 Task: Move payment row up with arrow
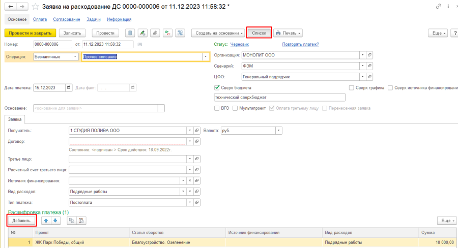pos(46,220)
